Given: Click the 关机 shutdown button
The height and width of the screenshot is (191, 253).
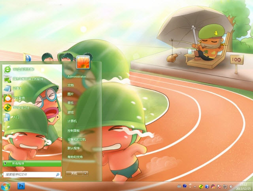Looking at the screenshot, I should coord(74,174).
